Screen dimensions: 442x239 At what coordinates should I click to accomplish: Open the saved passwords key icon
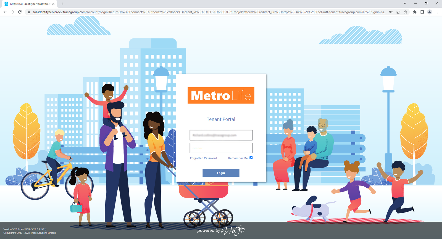(x=391, y=12)
